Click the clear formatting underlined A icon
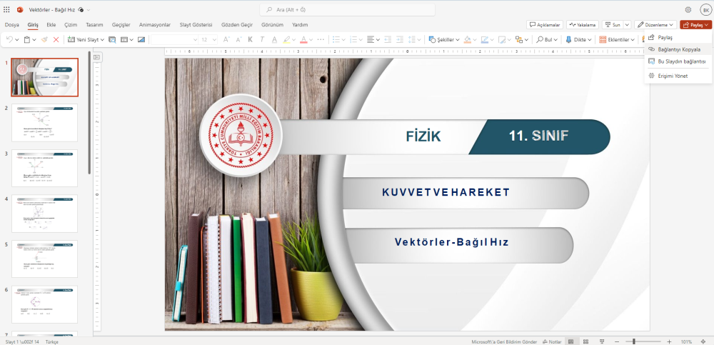Viewport: 714px width, 345px height. point(274,40)
